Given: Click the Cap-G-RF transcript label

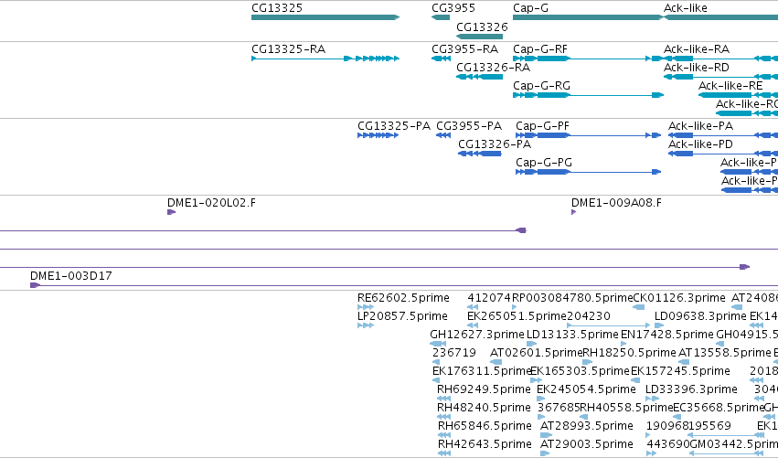Looking at the screenshot, I should [x=539, y=49].
